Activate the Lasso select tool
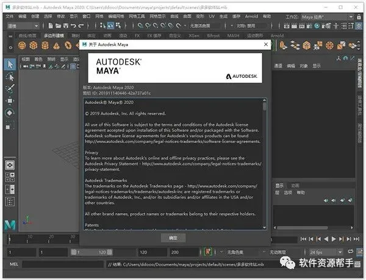Image resolution: width=366 pixels, height=280 pixels. 10,77
